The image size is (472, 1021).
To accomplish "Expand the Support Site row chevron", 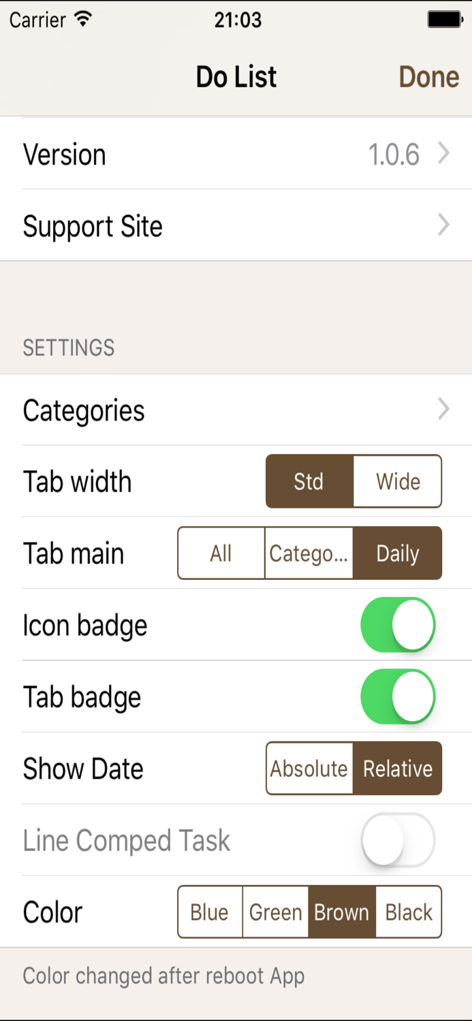I will point(443,225).
